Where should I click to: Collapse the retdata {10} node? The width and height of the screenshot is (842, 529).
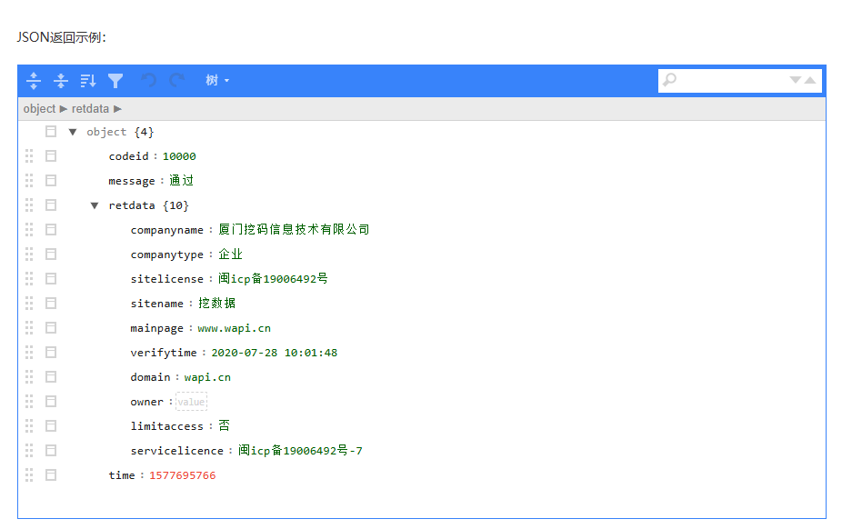95,205
